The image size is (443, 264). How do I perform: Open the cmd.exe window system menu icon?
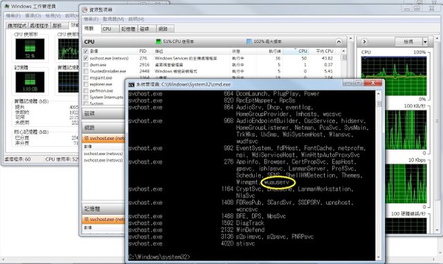pos(131,85)
